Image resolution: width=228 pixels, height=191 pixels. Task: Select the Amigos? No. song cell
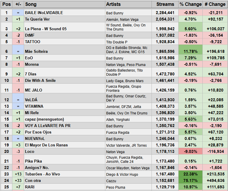tap(64, 168)
